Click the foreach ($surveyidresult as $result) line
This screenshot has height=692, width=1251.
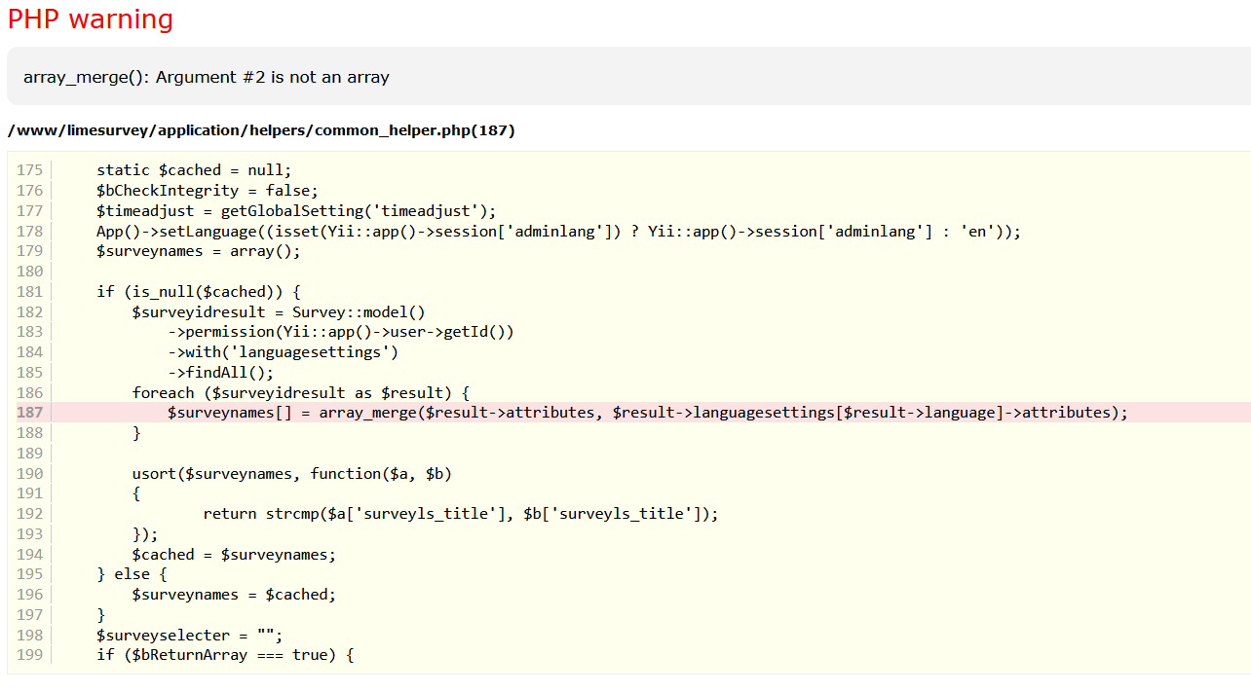tap(301, 393)
